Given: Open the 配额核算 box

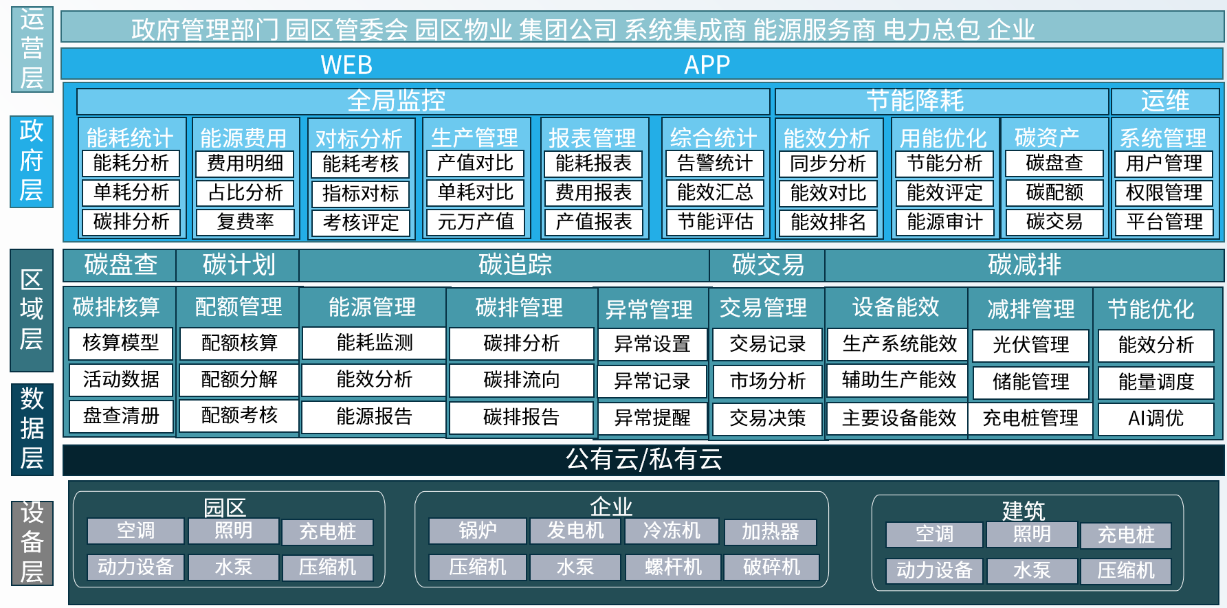Looking at the screenshot, I should [239, 343].
